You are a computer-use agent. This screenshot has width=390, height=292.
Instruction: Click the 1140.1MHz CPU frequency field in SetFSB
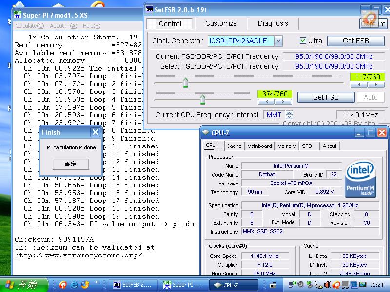360,115
